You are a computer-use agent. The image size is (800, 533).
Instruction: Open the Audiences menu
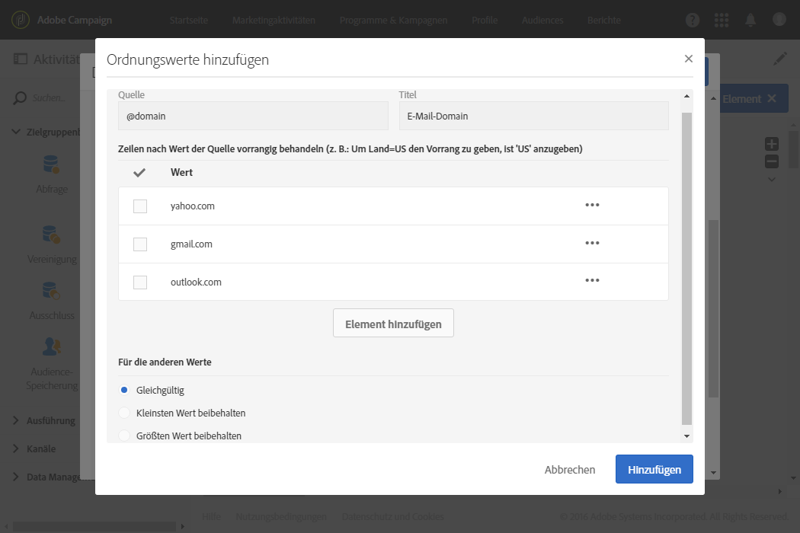(x=542, y=20)
